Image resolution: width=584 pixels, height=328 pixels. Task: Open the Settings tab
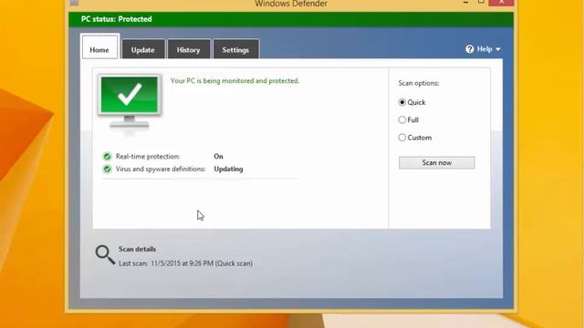pos(235,49)
